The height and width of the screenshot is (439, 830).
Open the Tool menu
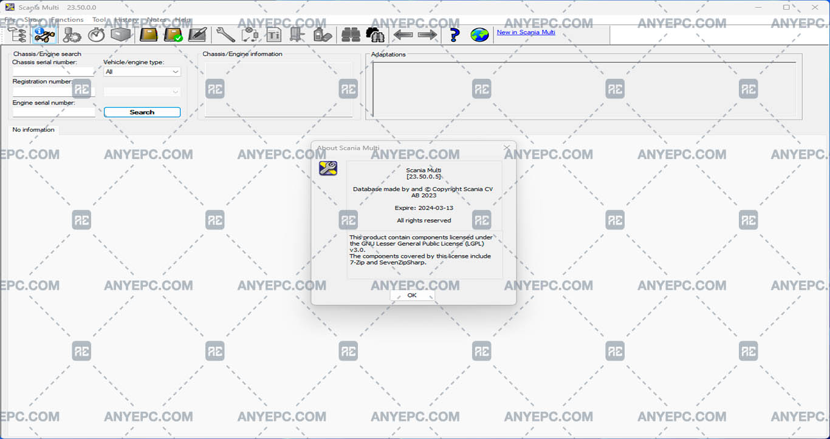pos(99,19)
